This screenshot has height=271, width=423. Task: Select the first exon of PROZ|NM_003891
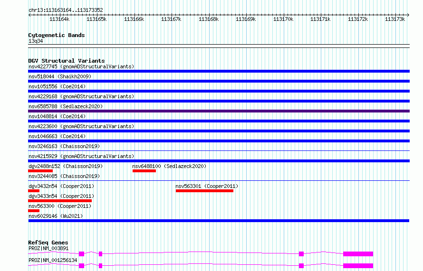coord(81,254)
